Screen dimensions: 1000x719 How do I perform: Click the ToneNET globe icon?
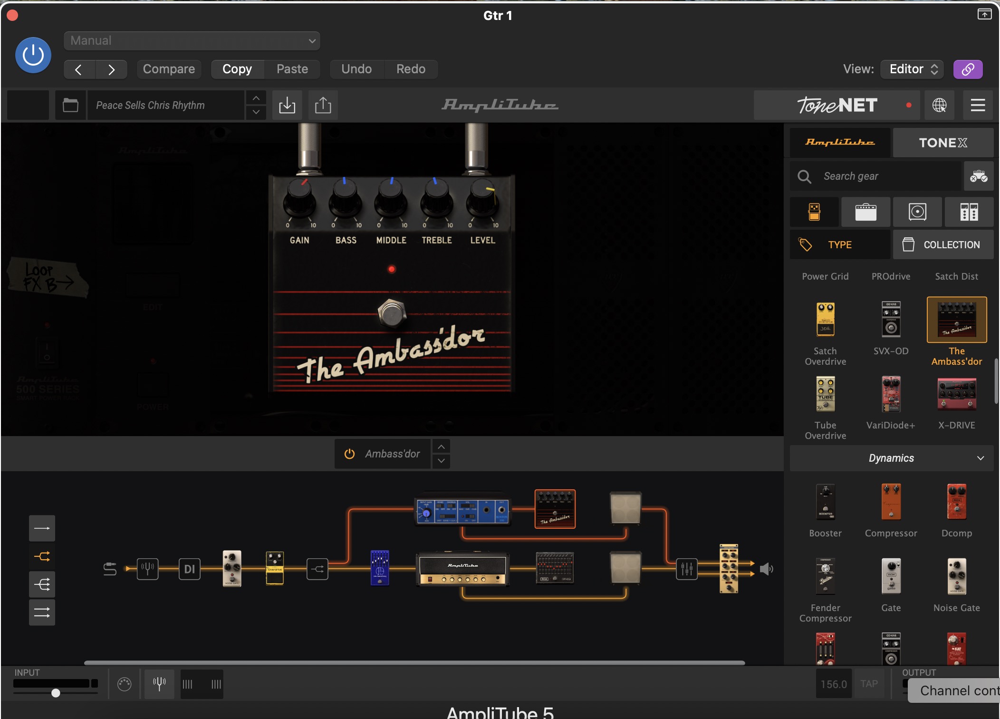pos(939,105)
